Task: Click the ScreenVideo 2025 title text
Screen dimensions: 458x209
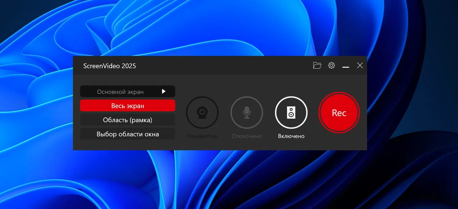Action: click(x=110, y=66)
